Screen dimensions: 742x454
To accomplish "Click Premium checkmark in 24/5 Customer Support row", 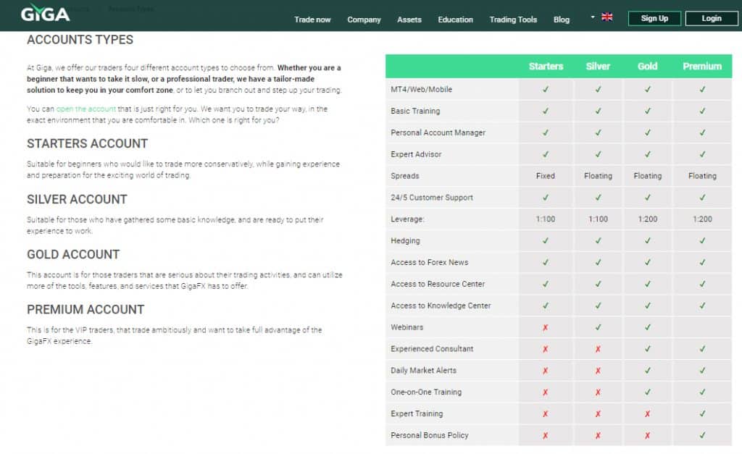I will 702,197.
